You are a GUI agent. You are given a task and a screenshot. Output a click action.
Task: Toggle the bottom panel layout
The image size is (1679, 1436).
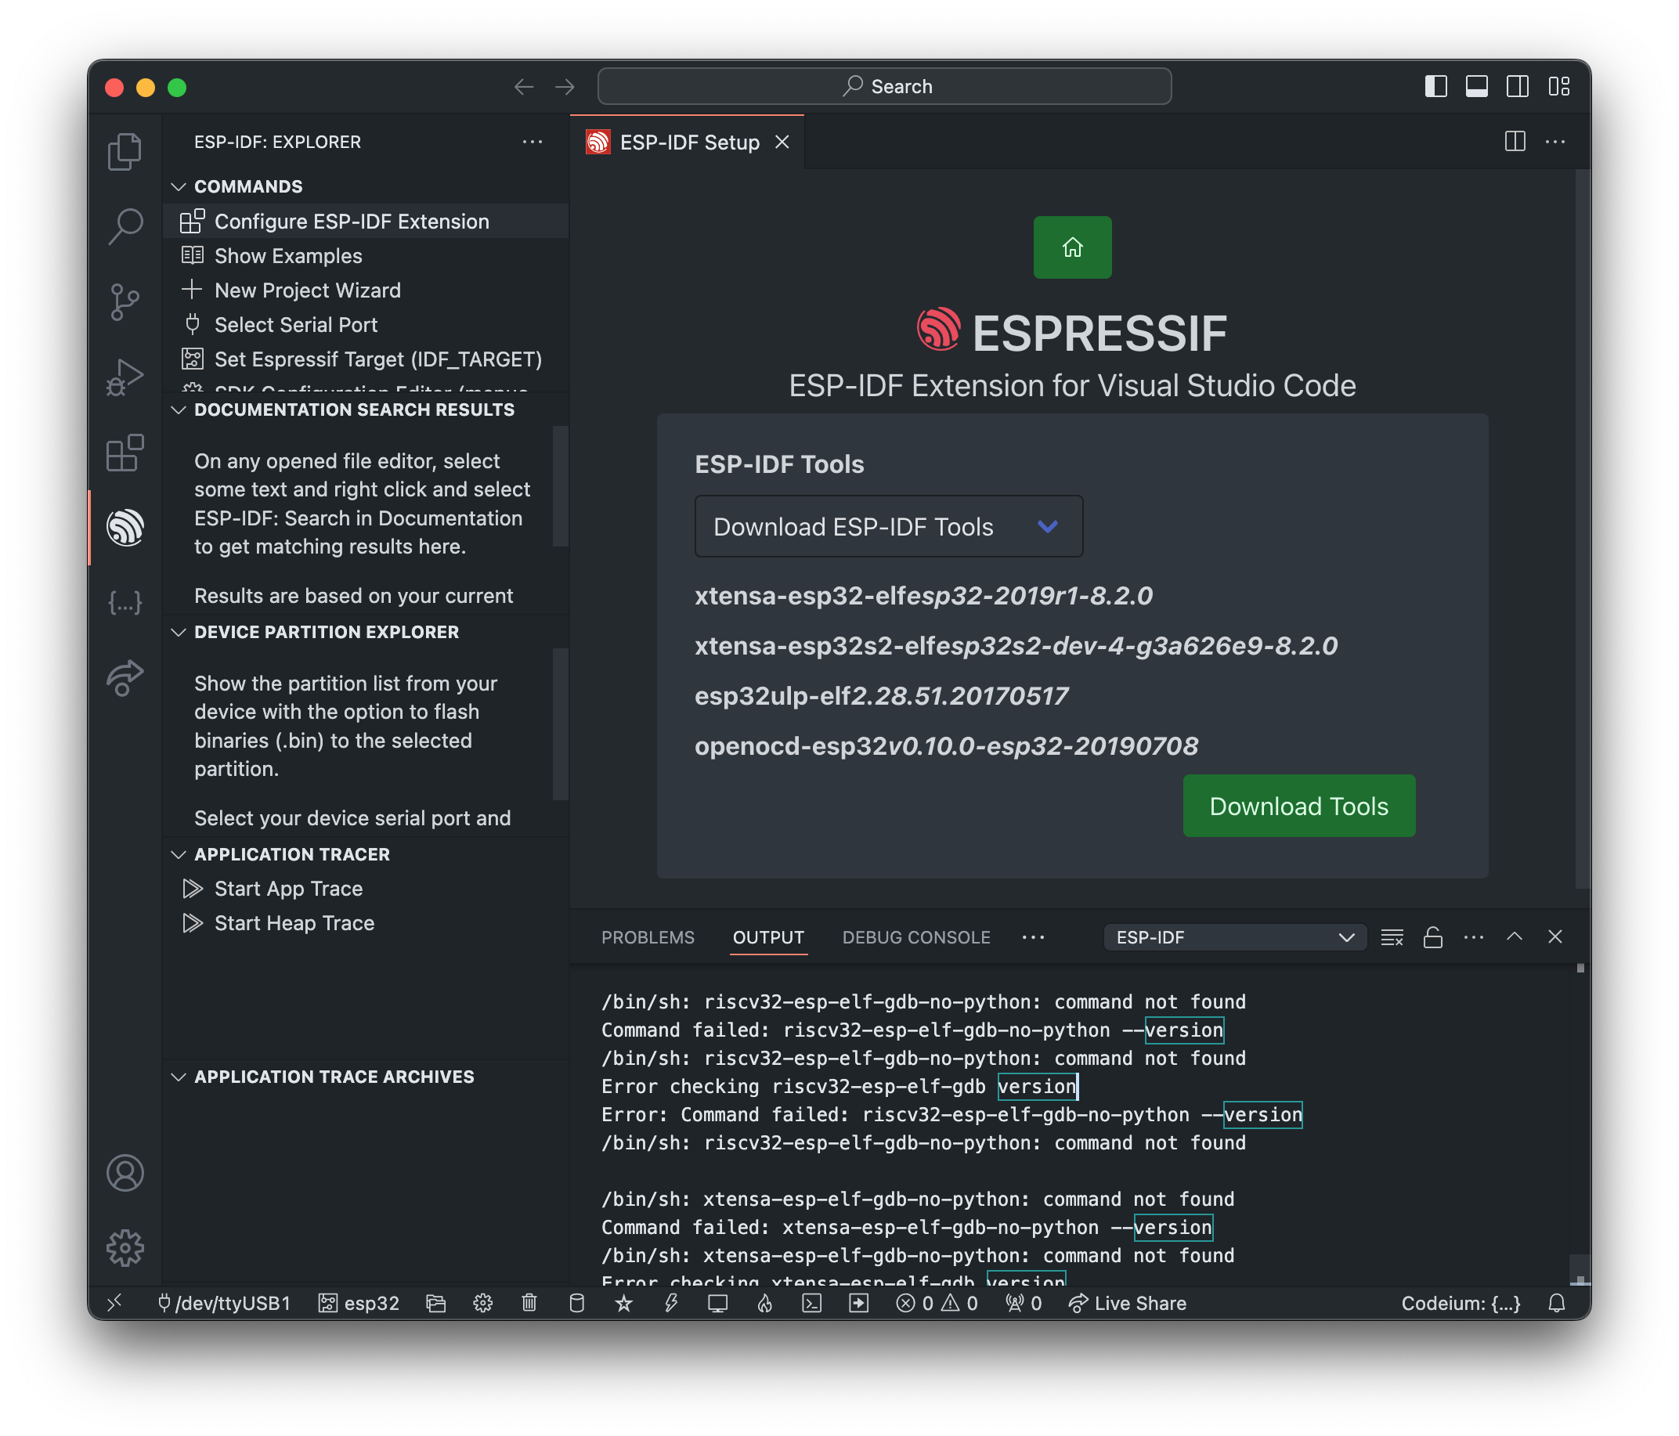[1476, 86]
